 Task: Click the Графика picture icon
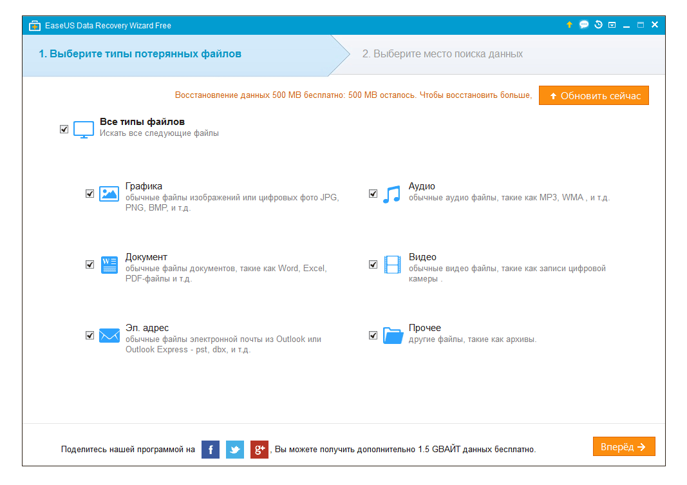(109, 194)
